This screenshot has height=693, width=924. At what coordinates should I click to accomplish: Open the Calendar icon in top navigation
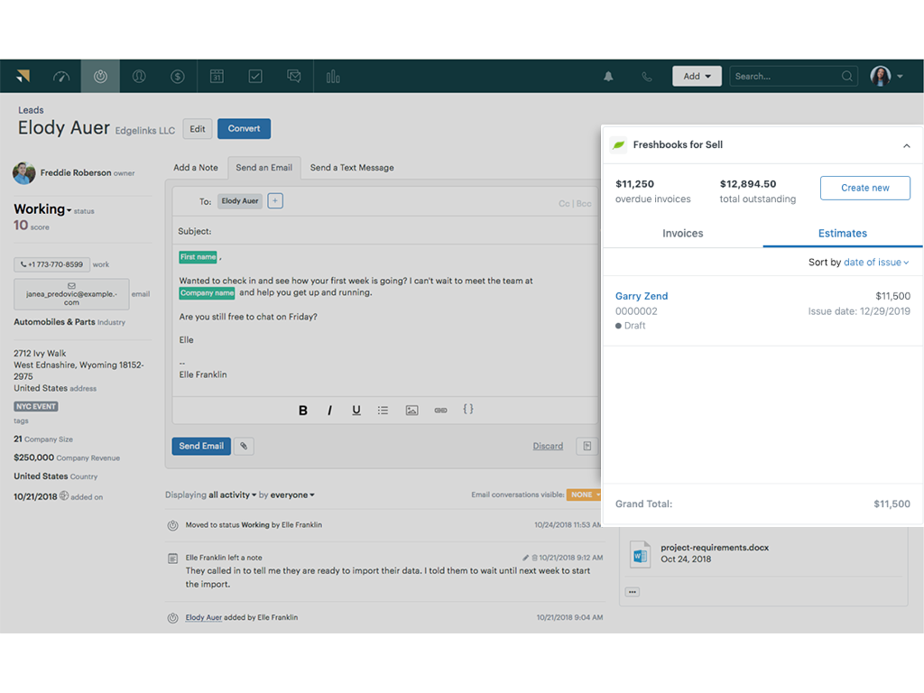tap(217, 77)
